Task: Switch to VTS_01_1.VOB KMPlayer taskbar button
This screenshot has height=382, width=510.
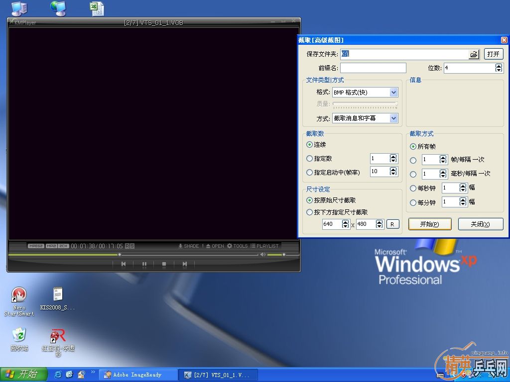Action: click(218, 375)
